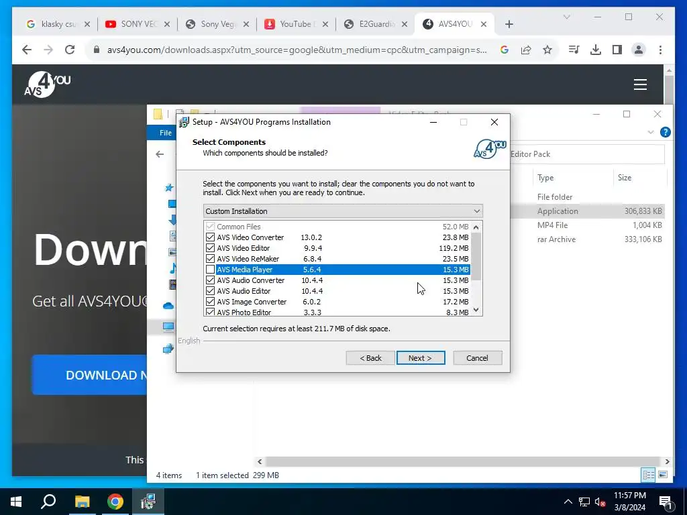Click the setup installer taskbar icon

click(x=148, y=502)
